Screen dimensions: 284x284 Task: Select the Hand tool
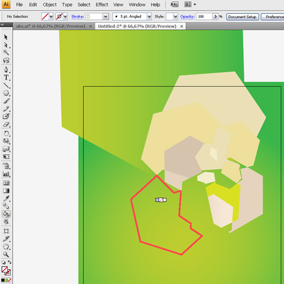pos(6,247)
